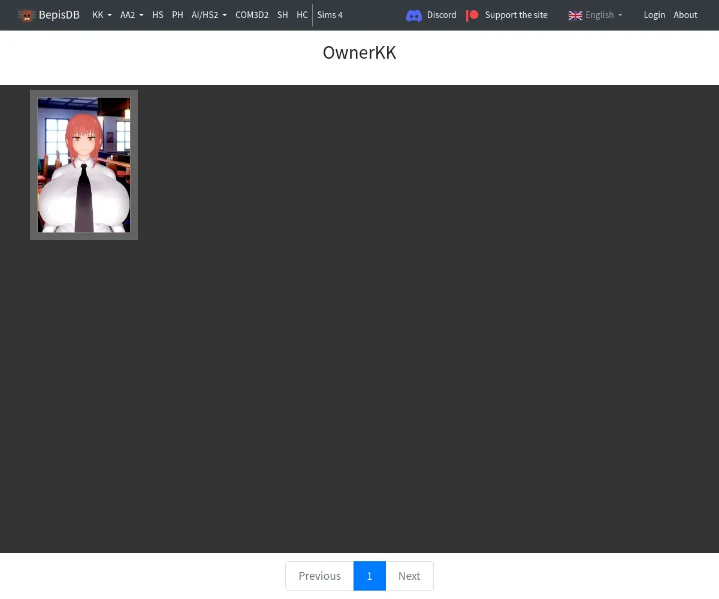Image resolution: width=719 pixels, height=599 pixels.
Task: Expand the AA2 dropdown menu
Action: (132, 15)
